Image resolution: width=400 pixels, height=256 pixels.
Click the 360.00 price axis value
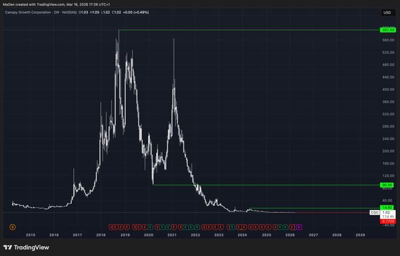point(388,102)
